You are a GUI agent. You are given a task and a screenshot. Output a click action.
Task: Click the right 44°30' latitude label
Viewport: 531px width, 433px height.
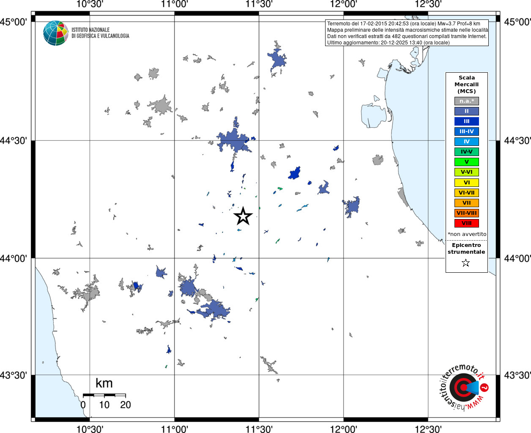coord(517,140)
